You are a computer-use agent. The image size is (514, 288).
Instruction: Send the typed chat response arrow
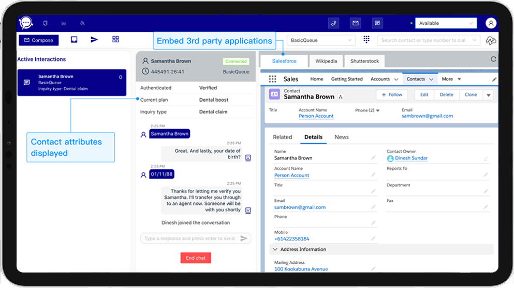(x=244, y=238)
